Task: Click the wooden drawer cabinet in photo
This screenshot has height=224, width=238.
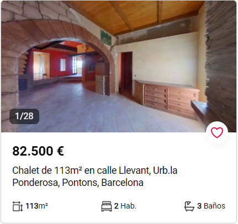Action: (x=167, y=99)
